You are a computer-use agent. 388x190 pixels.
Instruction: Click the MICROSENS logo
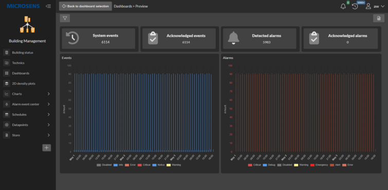(23, 6)
